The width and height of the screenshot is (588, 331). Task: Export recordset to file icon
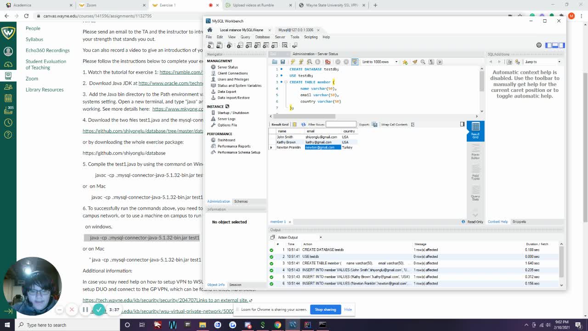pos(375,125)
